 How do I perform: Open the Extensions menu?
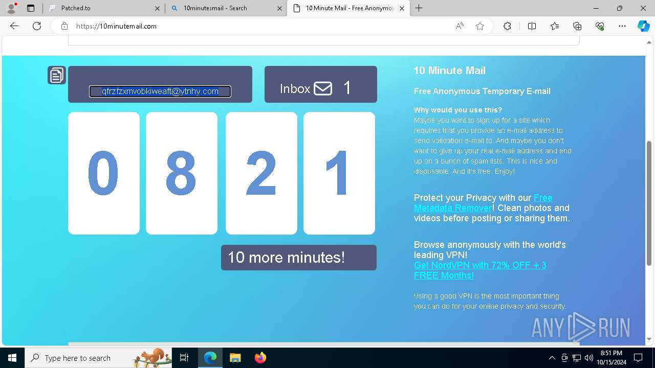507,26
